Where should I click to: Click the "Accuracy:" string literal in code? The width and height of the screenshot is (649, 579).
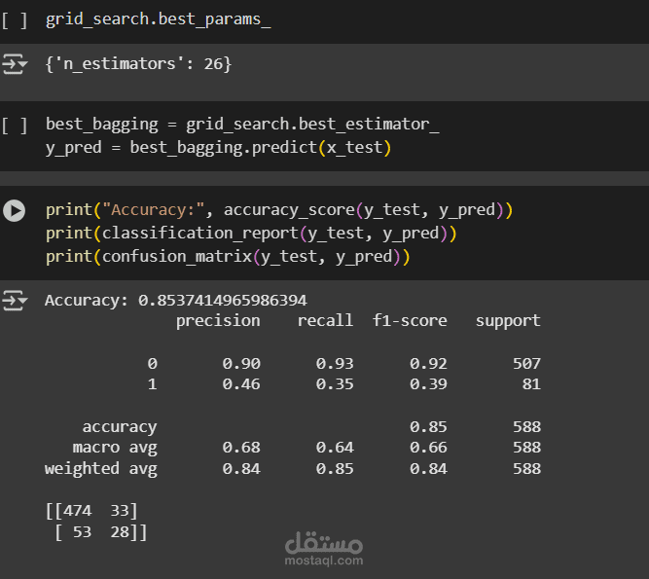[154, 210]
